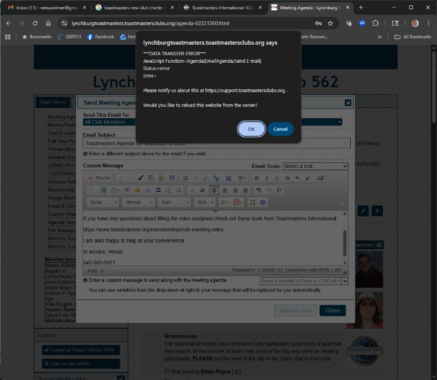Click the Underline formatting icon
The height and width of the screenshot is (380, 437).
277,178
